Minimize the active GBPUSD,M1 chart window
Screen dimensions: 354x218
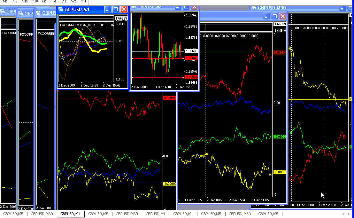107,9
